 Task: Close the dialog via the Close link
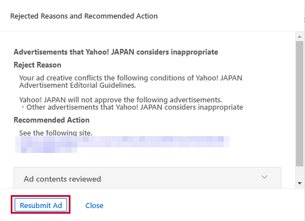[94, 205]
